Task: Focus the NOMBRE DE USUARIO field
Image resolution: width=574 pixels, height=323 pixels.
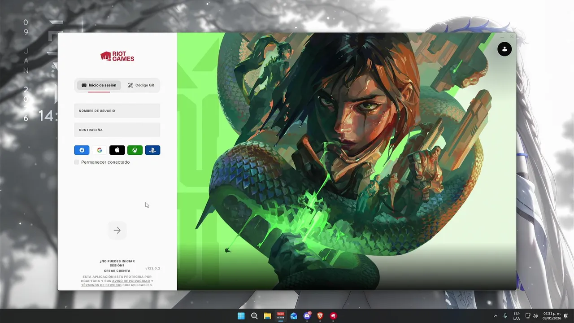Action: (x=117, y=111)
